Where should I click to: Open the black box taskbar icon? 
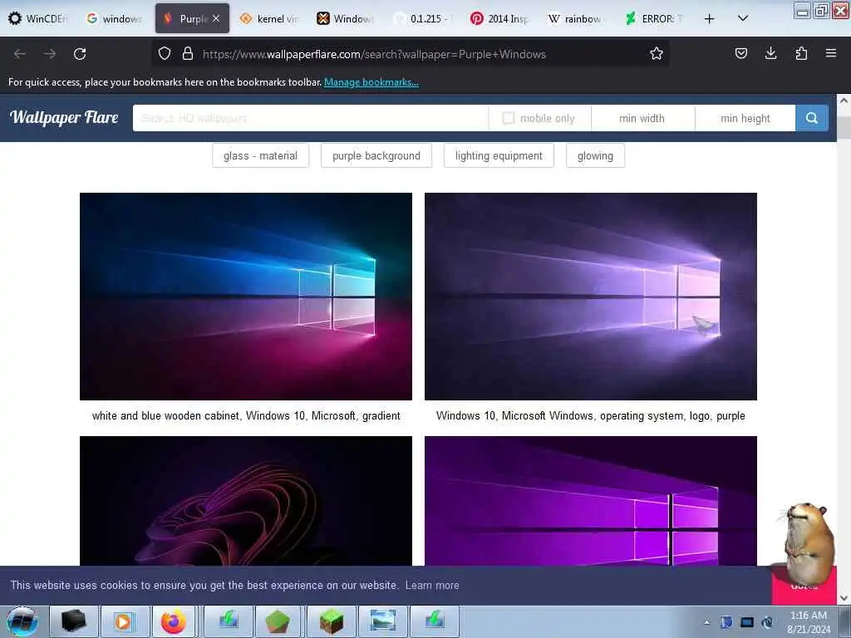point(73,621)
